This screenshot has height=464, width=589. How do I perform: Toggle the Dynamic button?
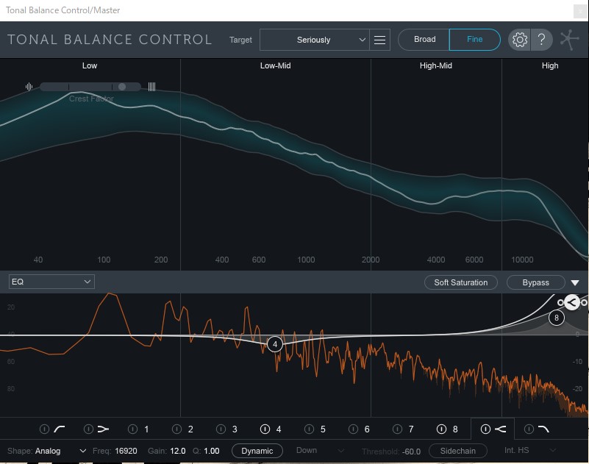click(257, 451)
